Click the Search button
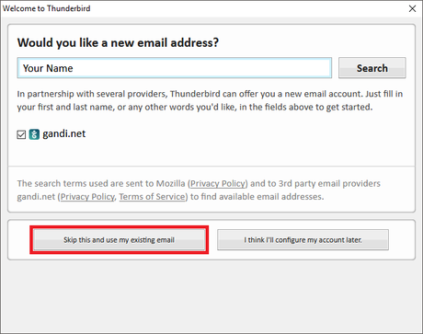The height and width of the screenshot is (334, 423). point(372,68)
